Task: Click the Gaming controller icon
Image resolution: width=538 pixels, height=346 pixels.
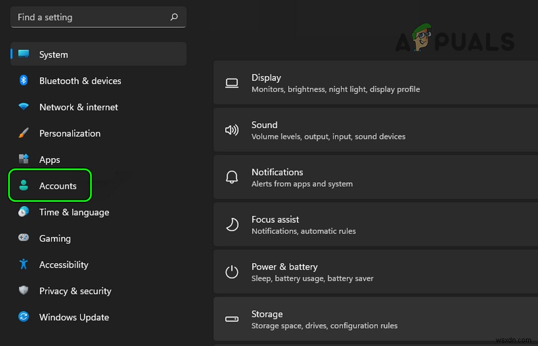Action: click(x=23, y=238)
